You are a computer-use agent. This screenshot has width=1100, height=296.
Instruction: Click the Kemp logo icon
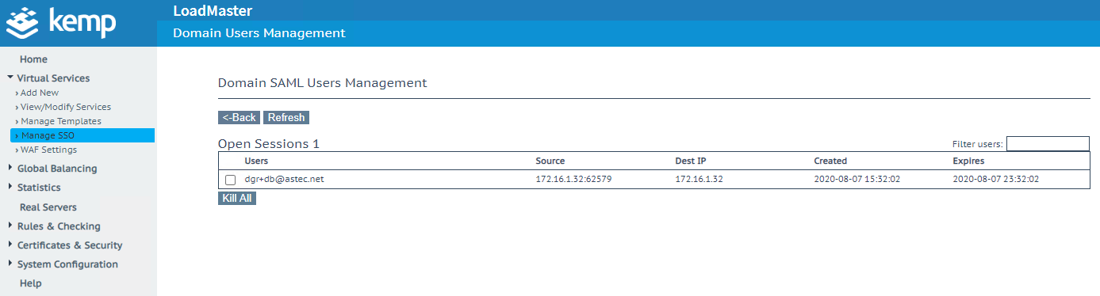click(23, 23)
